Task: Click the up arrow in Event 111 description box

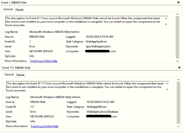Action: pos(167,83)
